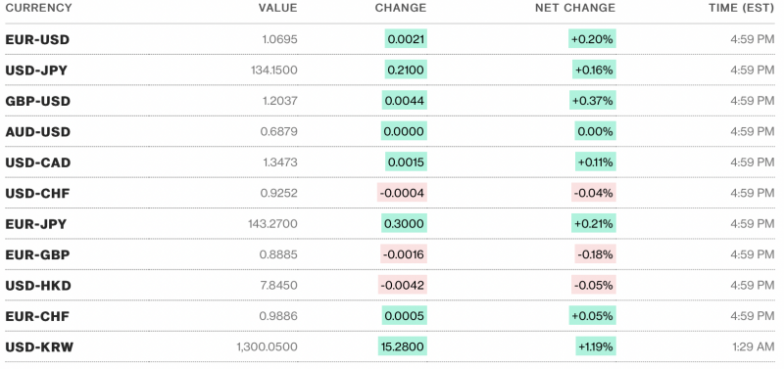Click the CHANGE column header

(401, 8)
